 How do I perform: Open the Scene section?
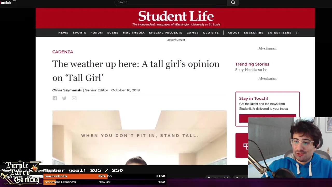pos(113,33)
